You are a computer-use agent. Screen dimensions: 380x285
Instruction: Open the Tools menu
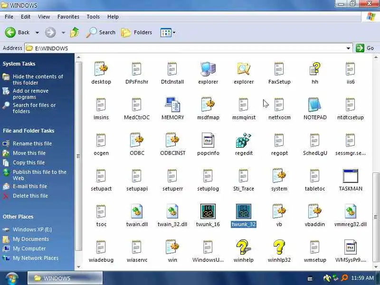click(x=93, y=17)
